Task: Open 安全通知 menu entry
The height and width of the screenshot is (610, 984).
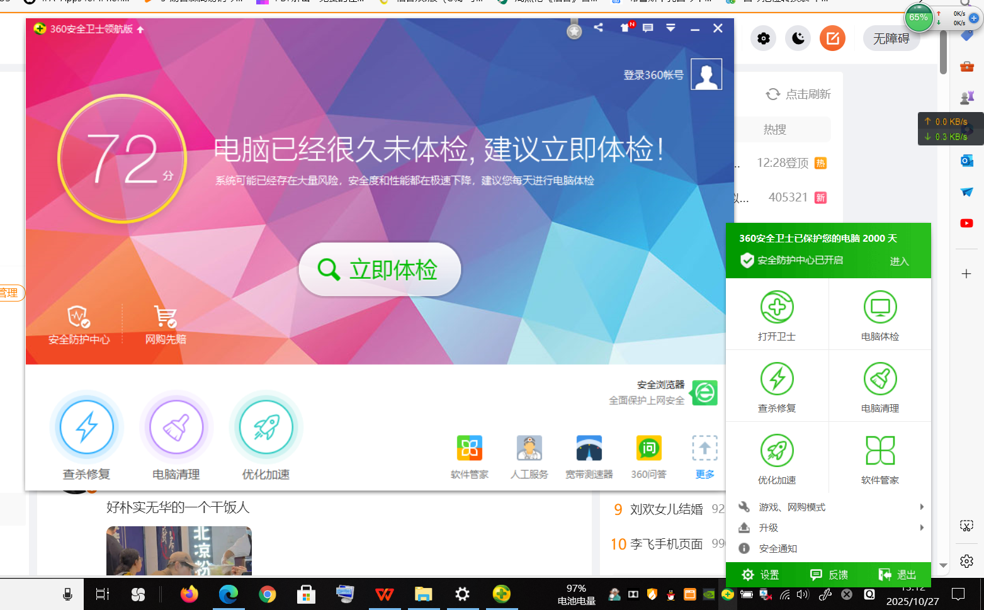Action: [x=828, y=548]
